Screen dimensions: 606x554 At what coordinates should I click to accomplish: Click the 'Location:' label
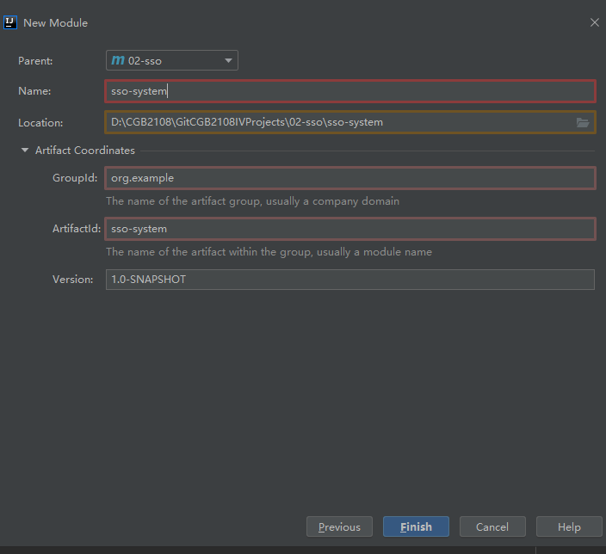pyautogui.click(x=40, y=123)
